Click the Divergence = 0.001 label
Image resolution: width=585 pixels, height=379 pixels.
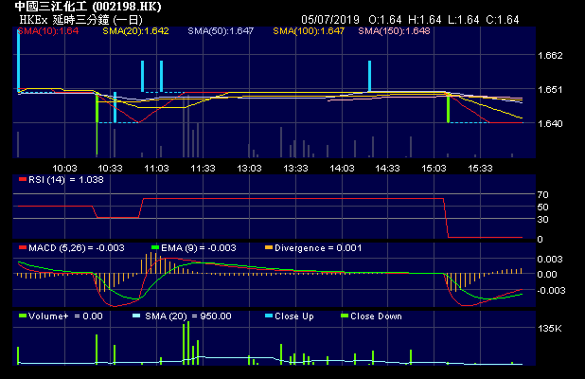point(318,248)
